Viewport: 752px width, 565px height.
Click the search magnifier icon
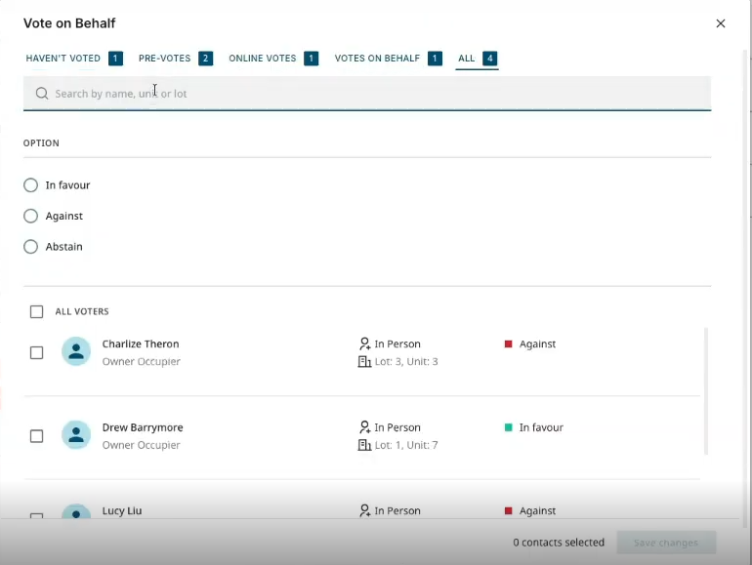pos(42,94)
